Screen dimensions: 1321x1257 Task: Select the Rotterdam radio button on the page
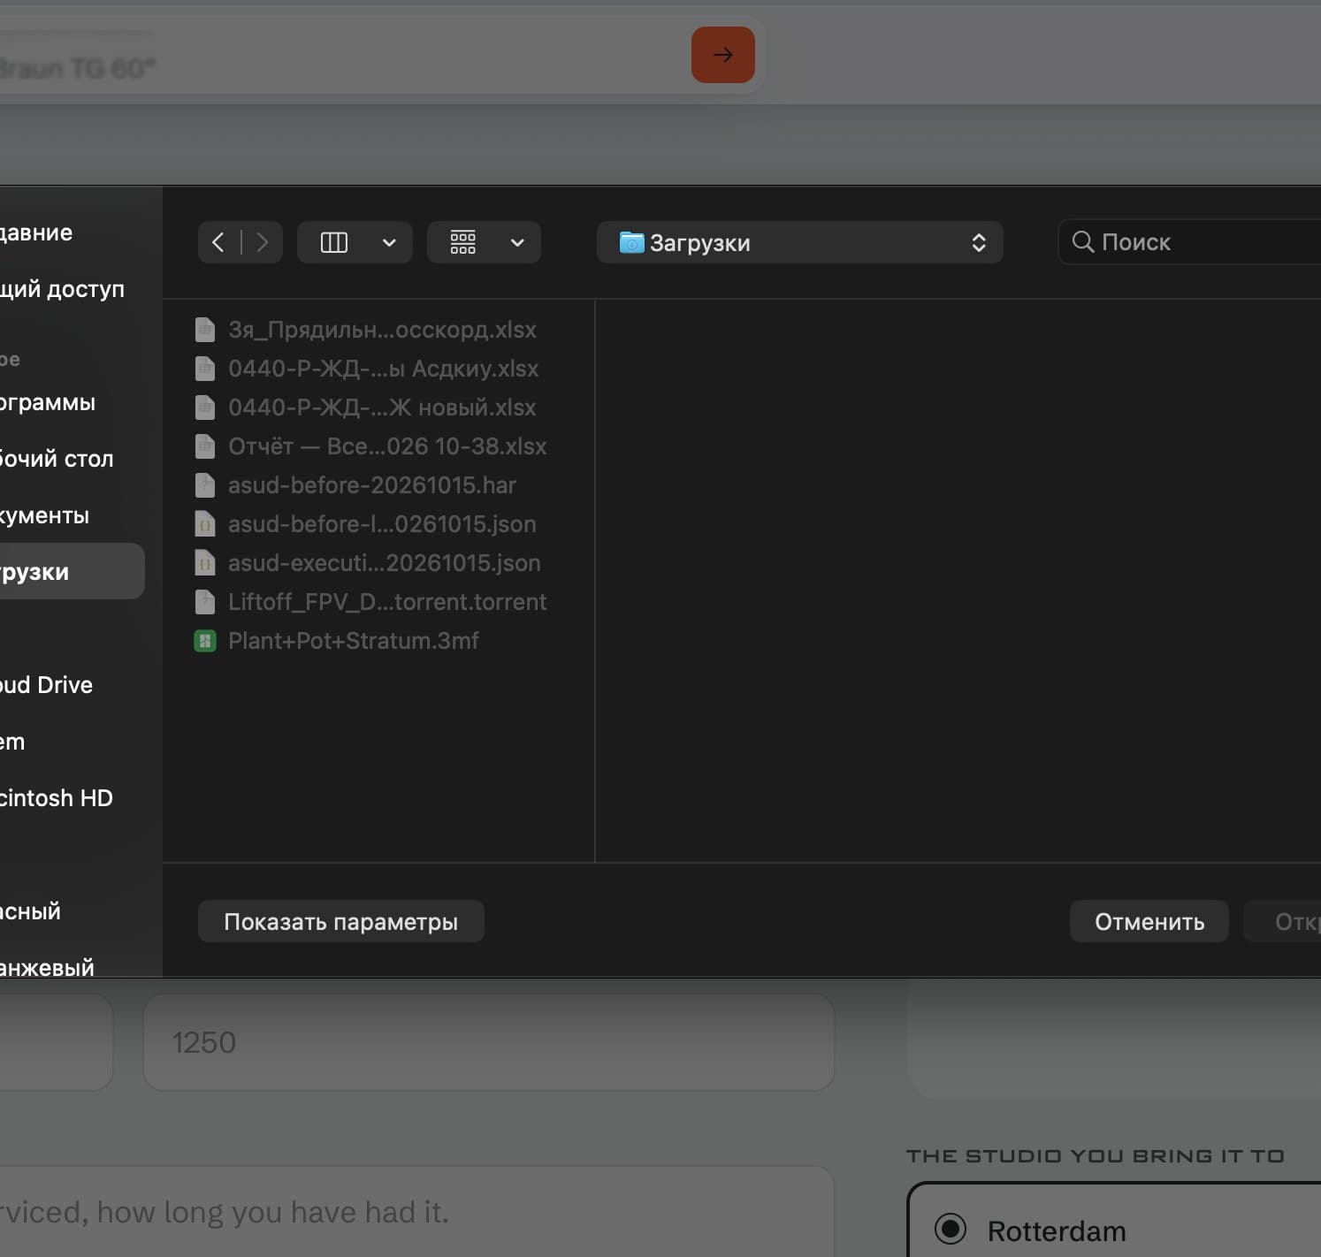tap(951, 1230)
